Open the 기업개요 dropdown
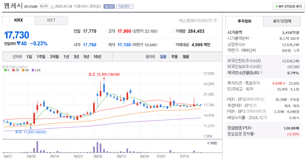This screenshot has height=160, width=307. pos(125,7)
